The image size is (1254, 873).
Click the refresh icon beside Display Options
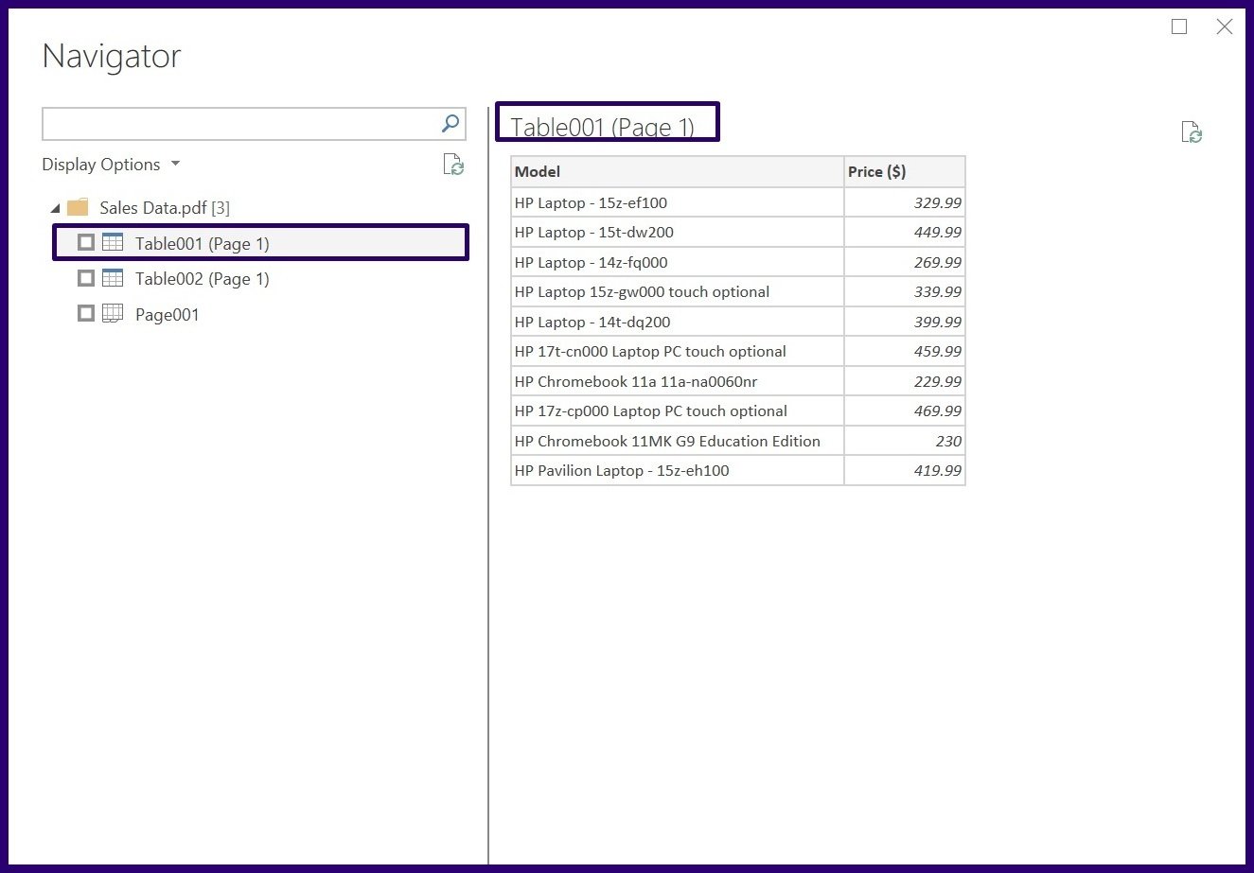[x=453, y=165]
